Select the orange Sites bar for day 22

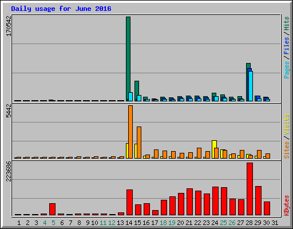(x=199, y=153)
